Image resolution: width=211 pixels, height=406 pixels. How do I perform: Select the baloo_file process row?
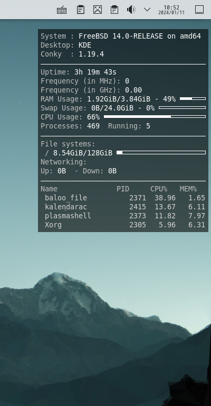(x=123, y=198)
